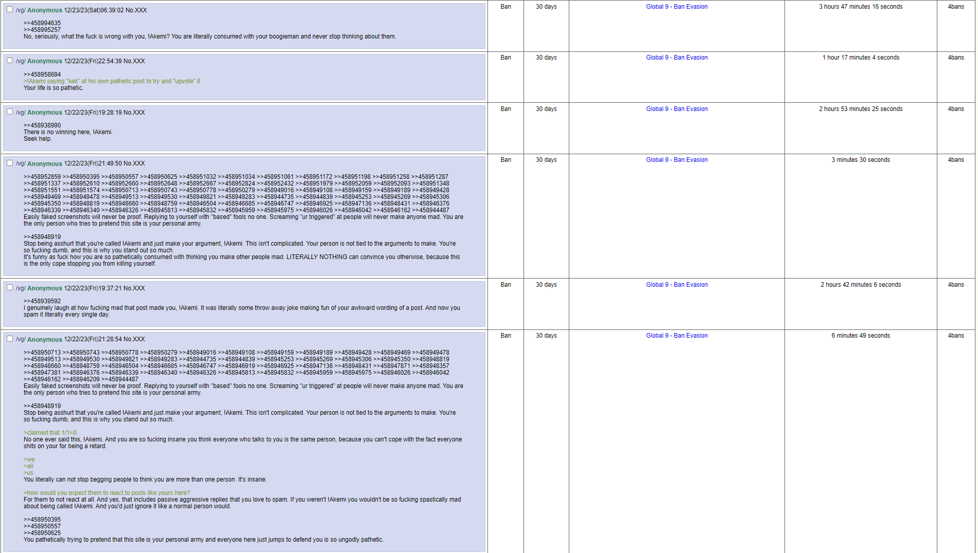Mark the checkbox of the 19:37:21 post
This screenshot has width=978, height=553.
[10, 287]
